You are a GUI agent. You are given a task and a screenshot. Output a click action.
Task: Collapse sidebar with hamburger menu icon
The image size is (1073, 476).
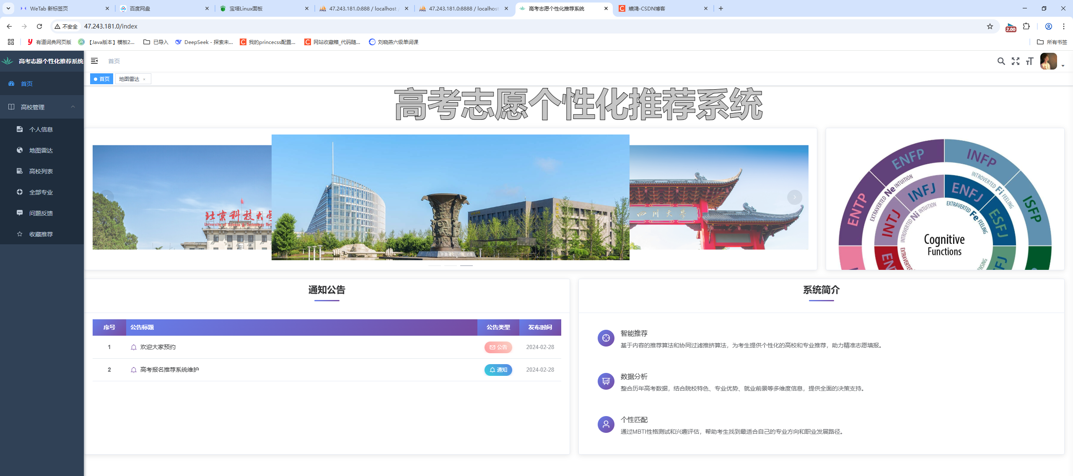click(x=94, y=61)
